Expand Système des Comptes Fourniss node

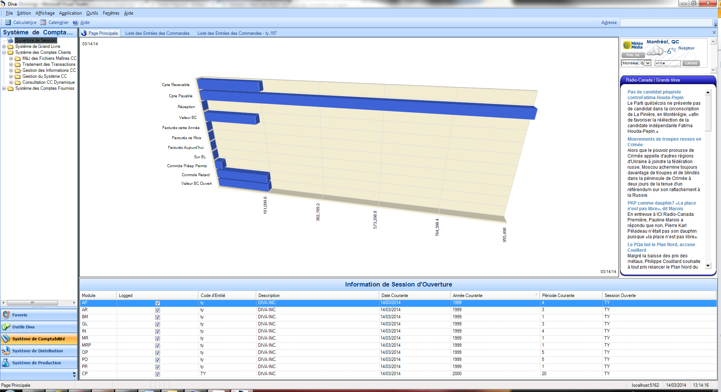coord(4,89)
